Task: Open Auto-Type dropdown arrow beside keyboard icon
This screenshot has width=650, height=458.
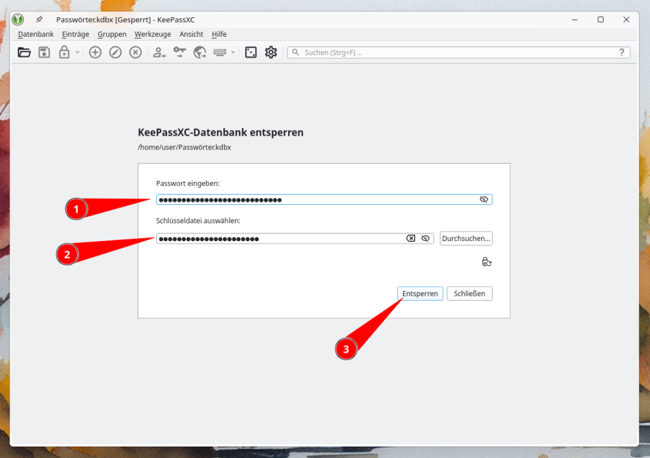Action: (233, 53)
